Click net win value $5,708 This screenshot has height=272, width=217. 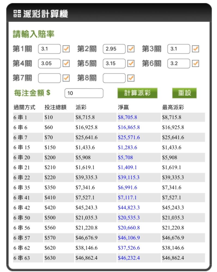125,157
